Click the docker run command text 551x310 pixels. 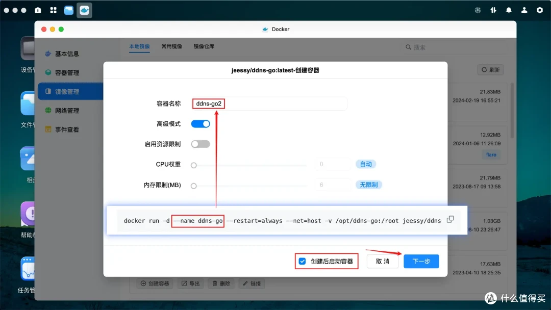point(283,220)
